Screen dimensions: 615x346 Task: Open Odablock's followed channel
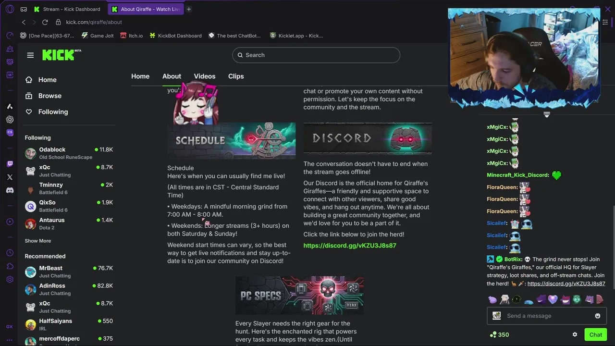click(69, 153)
